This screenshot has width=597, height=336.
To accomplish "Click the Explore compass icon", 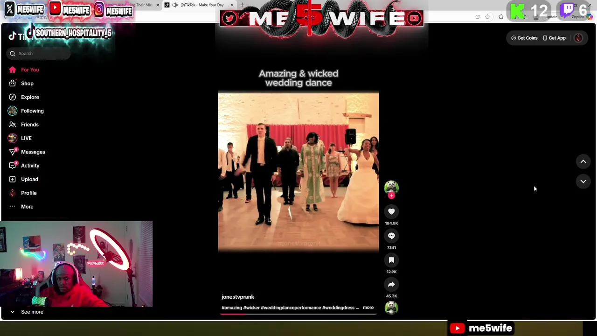I will (x=13, y=97).
